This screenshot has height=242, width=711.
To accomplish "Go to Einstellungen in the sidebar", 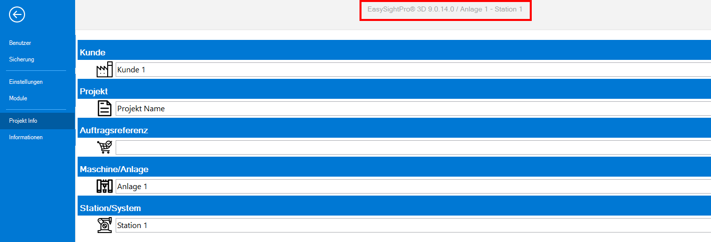I will click(26, 82).
